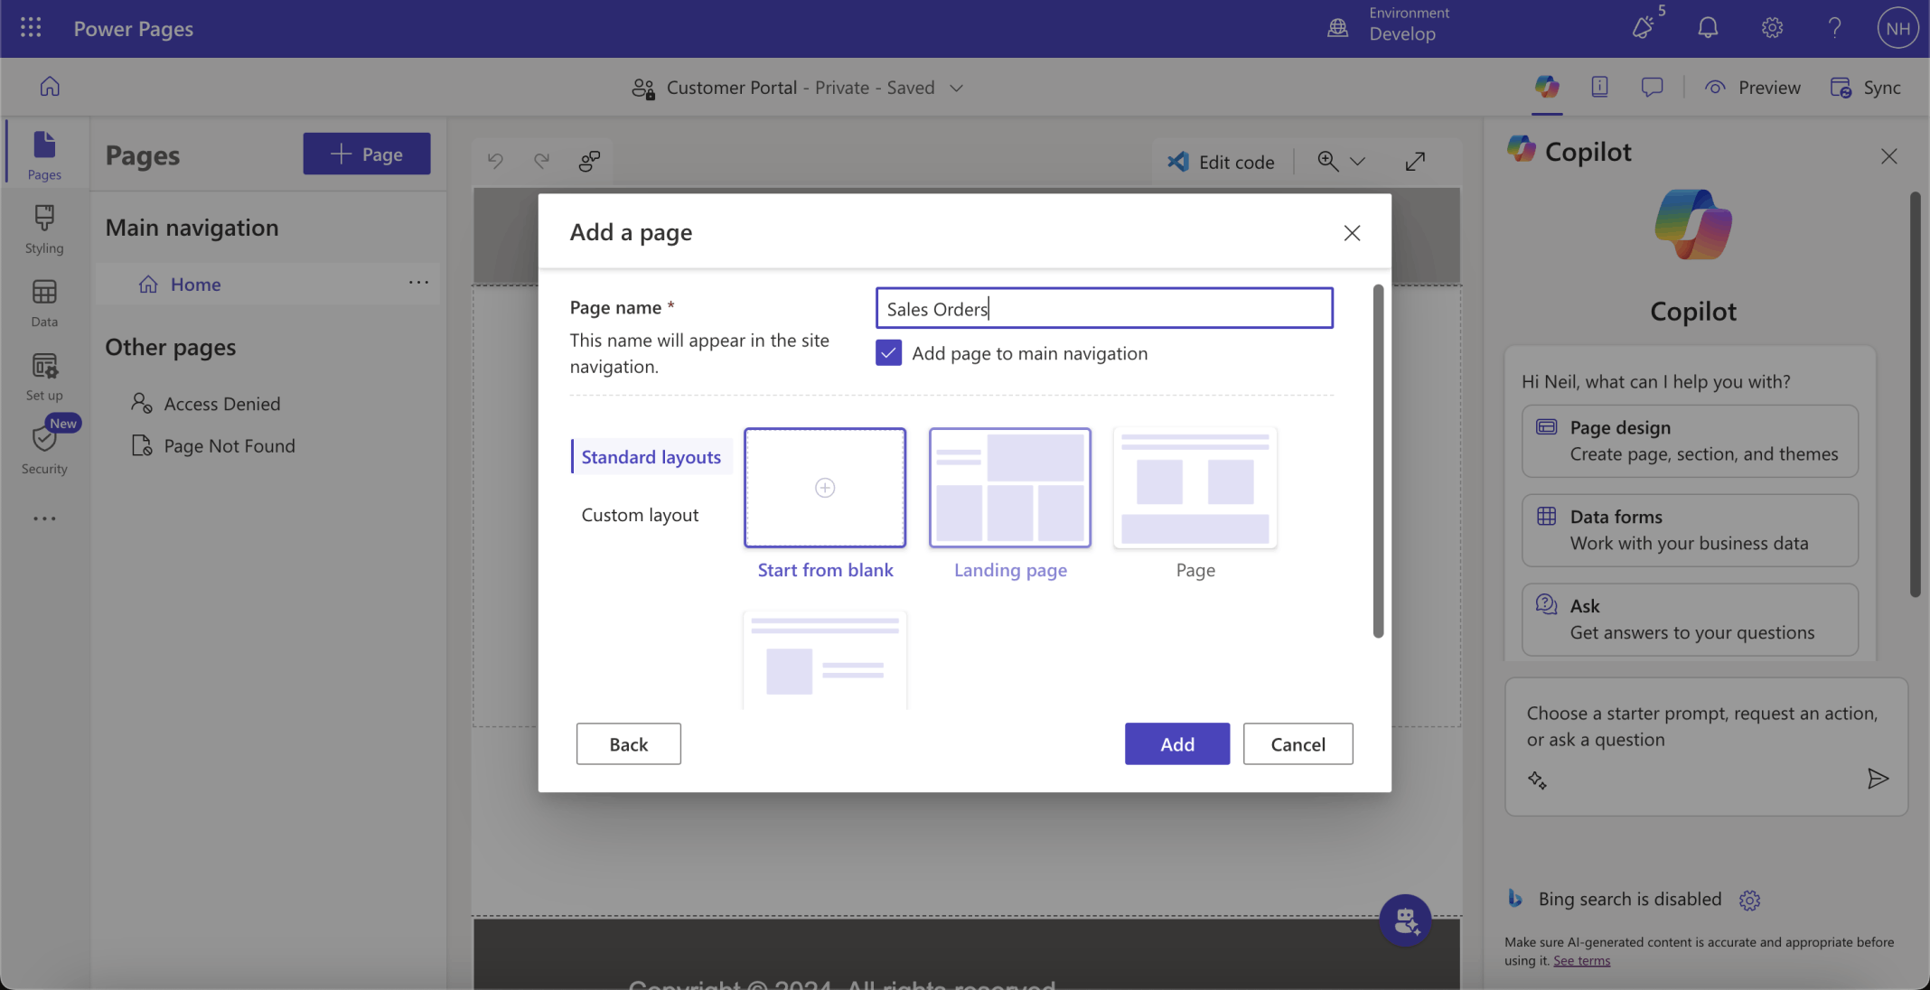This screenshot has height=990, width=1930.
Task: Open the Set up workspace
Action: pos(44,376)
